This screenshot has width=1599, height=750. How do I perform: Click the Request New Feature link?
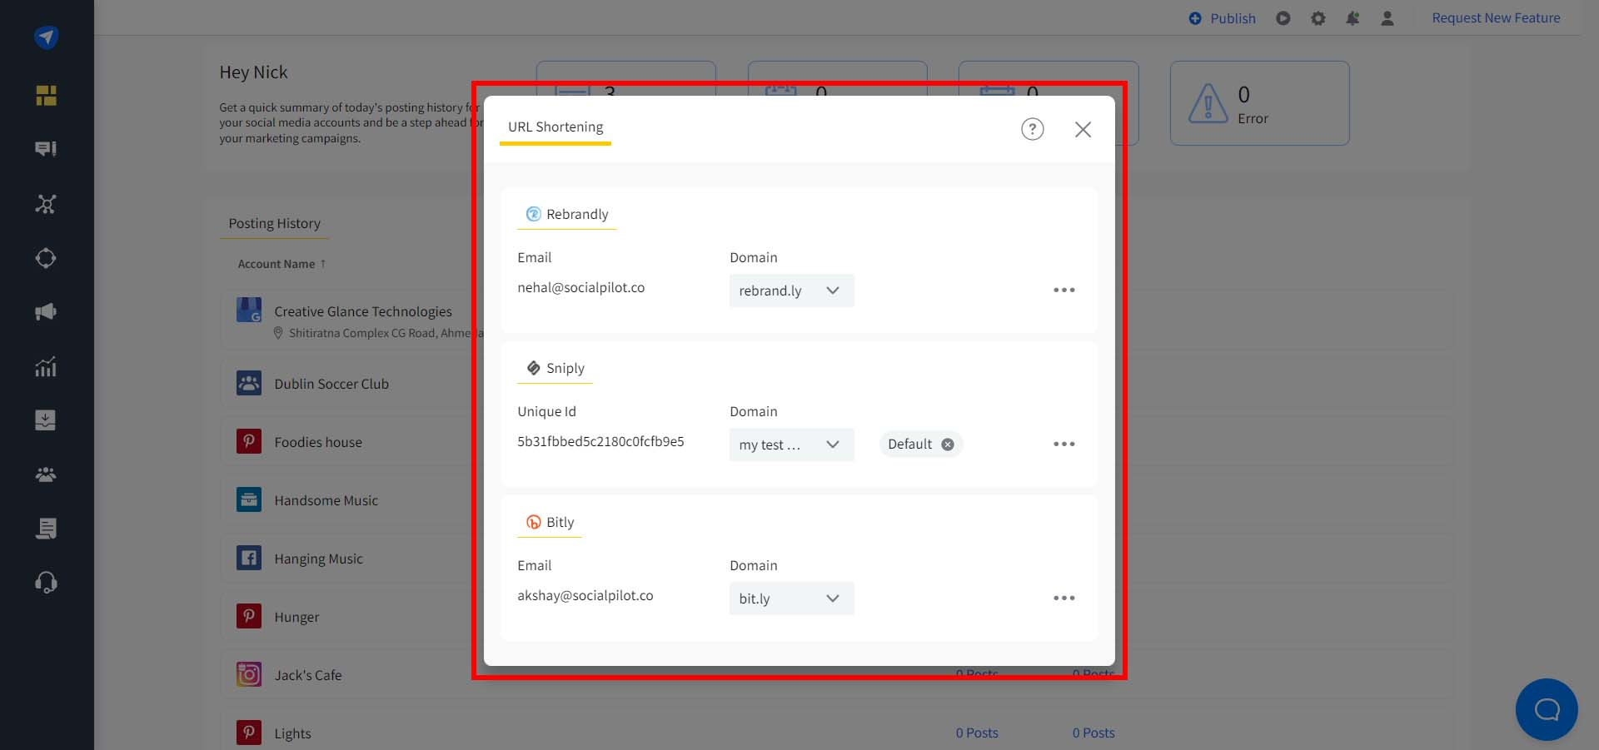pos(1496,17)
